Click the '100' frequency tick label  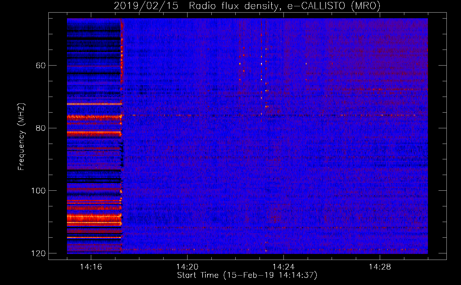[38, 191]
